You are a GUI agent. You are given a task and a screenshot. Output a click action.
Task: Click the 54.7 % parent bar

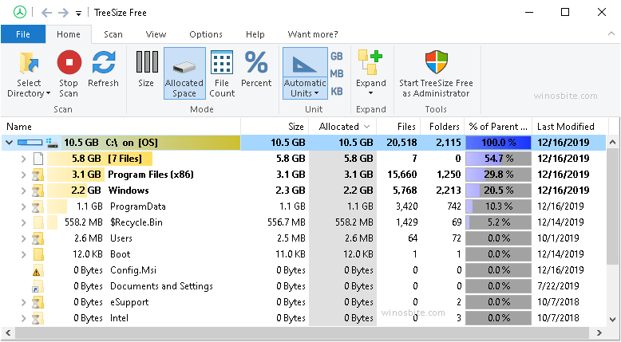pyautogui.click(x=498, y=159)
